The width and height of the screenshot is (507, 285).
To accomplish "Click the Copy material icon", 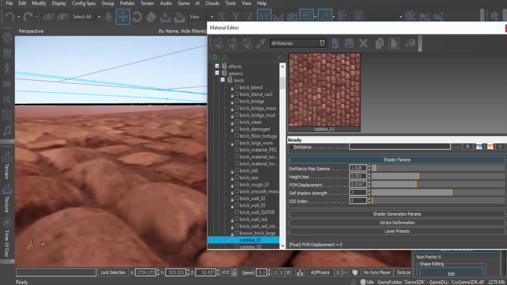I will (x=379, y=43).
